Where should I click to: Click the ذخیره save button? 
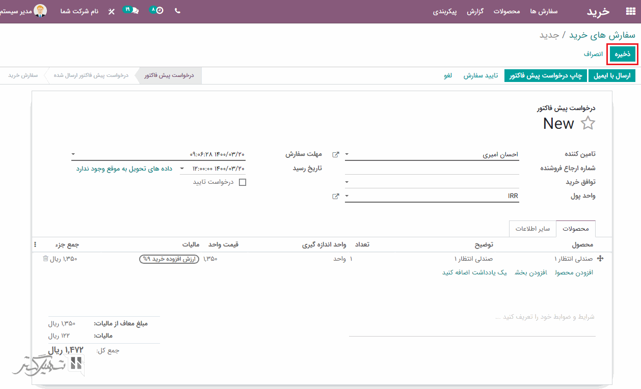pyautogui.click(x=622, y=54)
